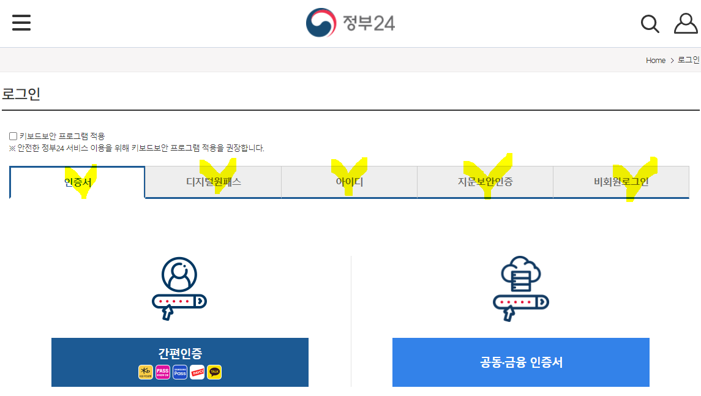
Task: Switch to the 아이디 tab
Action: pos(349,182)
